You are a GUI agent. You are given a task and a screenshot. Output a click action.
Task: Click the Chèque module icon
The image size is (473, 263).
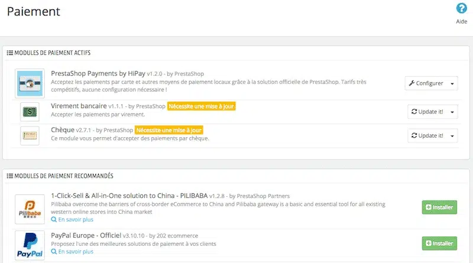click(30, 135)
